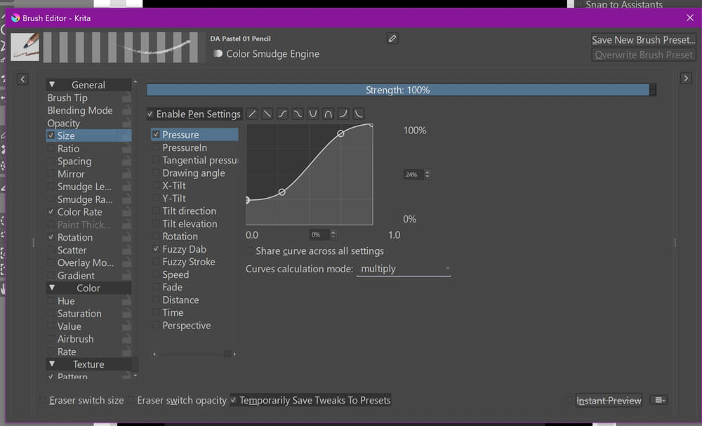Choose the arch-shaped curve preset
702x426 pixels.
point(328,114)
